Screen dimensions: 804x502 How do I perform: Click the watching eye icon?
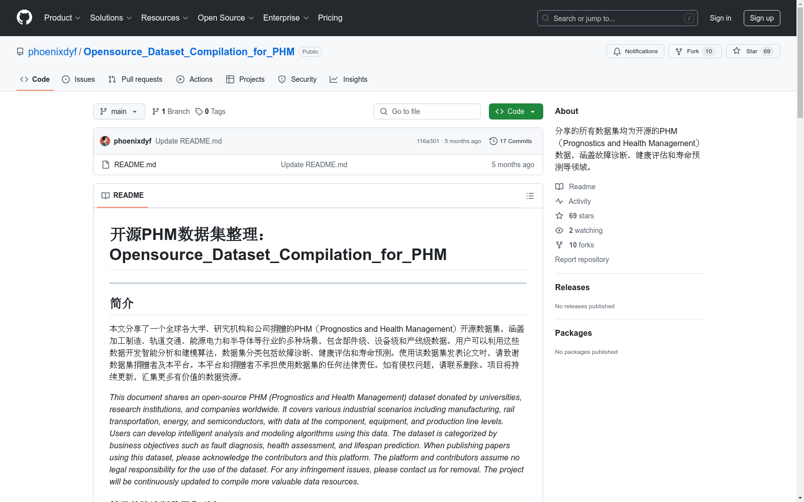(559, 230)
